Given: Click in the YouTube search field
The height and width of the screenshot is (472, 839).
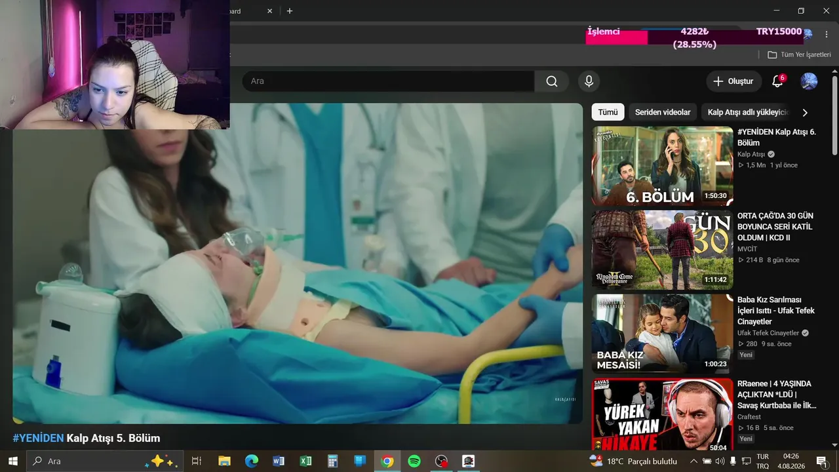Looking at the screenshot, I should point(388,81).
